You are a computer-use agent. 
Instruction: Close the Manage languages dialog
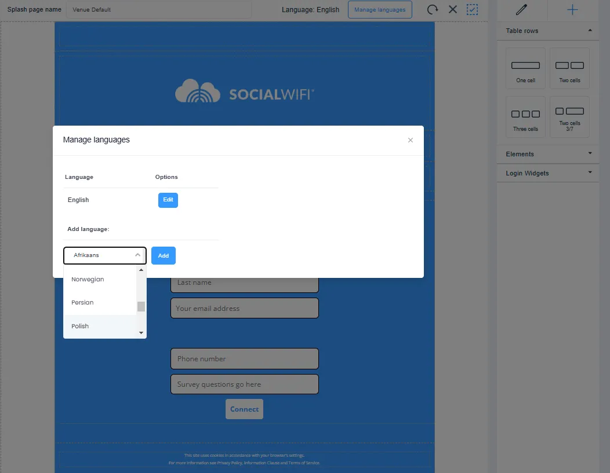coord(411,140)
